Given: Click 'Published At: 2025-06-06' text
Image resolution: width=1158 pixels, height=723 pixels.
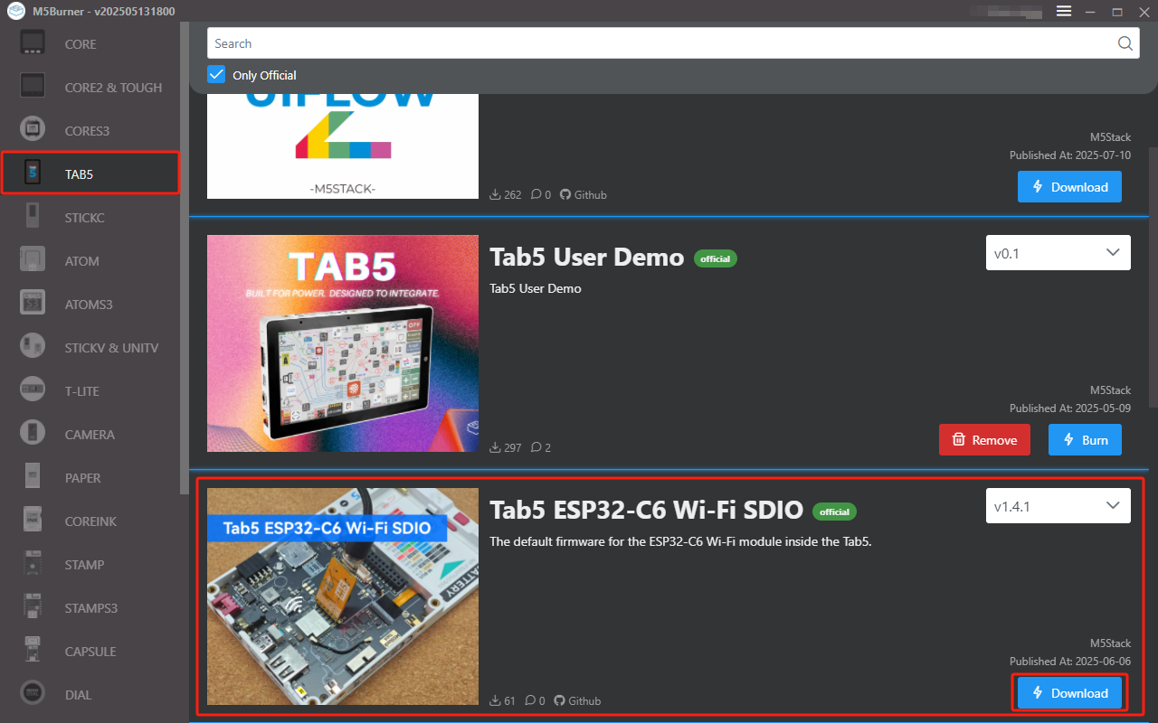Looking at the screenshot, I should tap(1070, 662).
